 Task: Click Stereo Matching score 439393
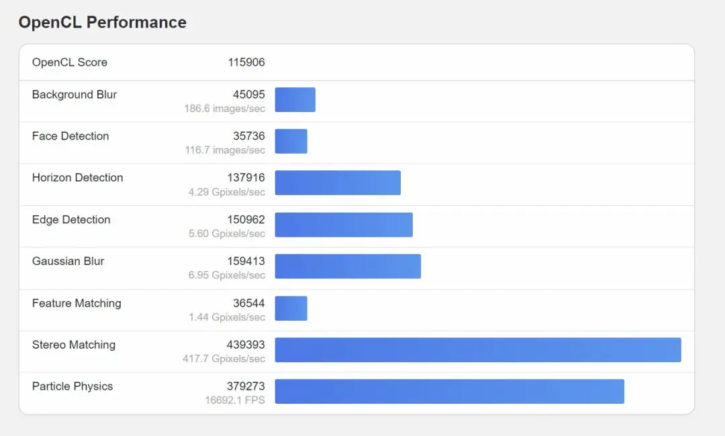(x=246, y=345)
